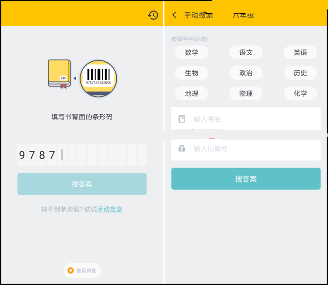Select the 物理 subject
This screenshot has width=328, height=285.
click(246, 93)
